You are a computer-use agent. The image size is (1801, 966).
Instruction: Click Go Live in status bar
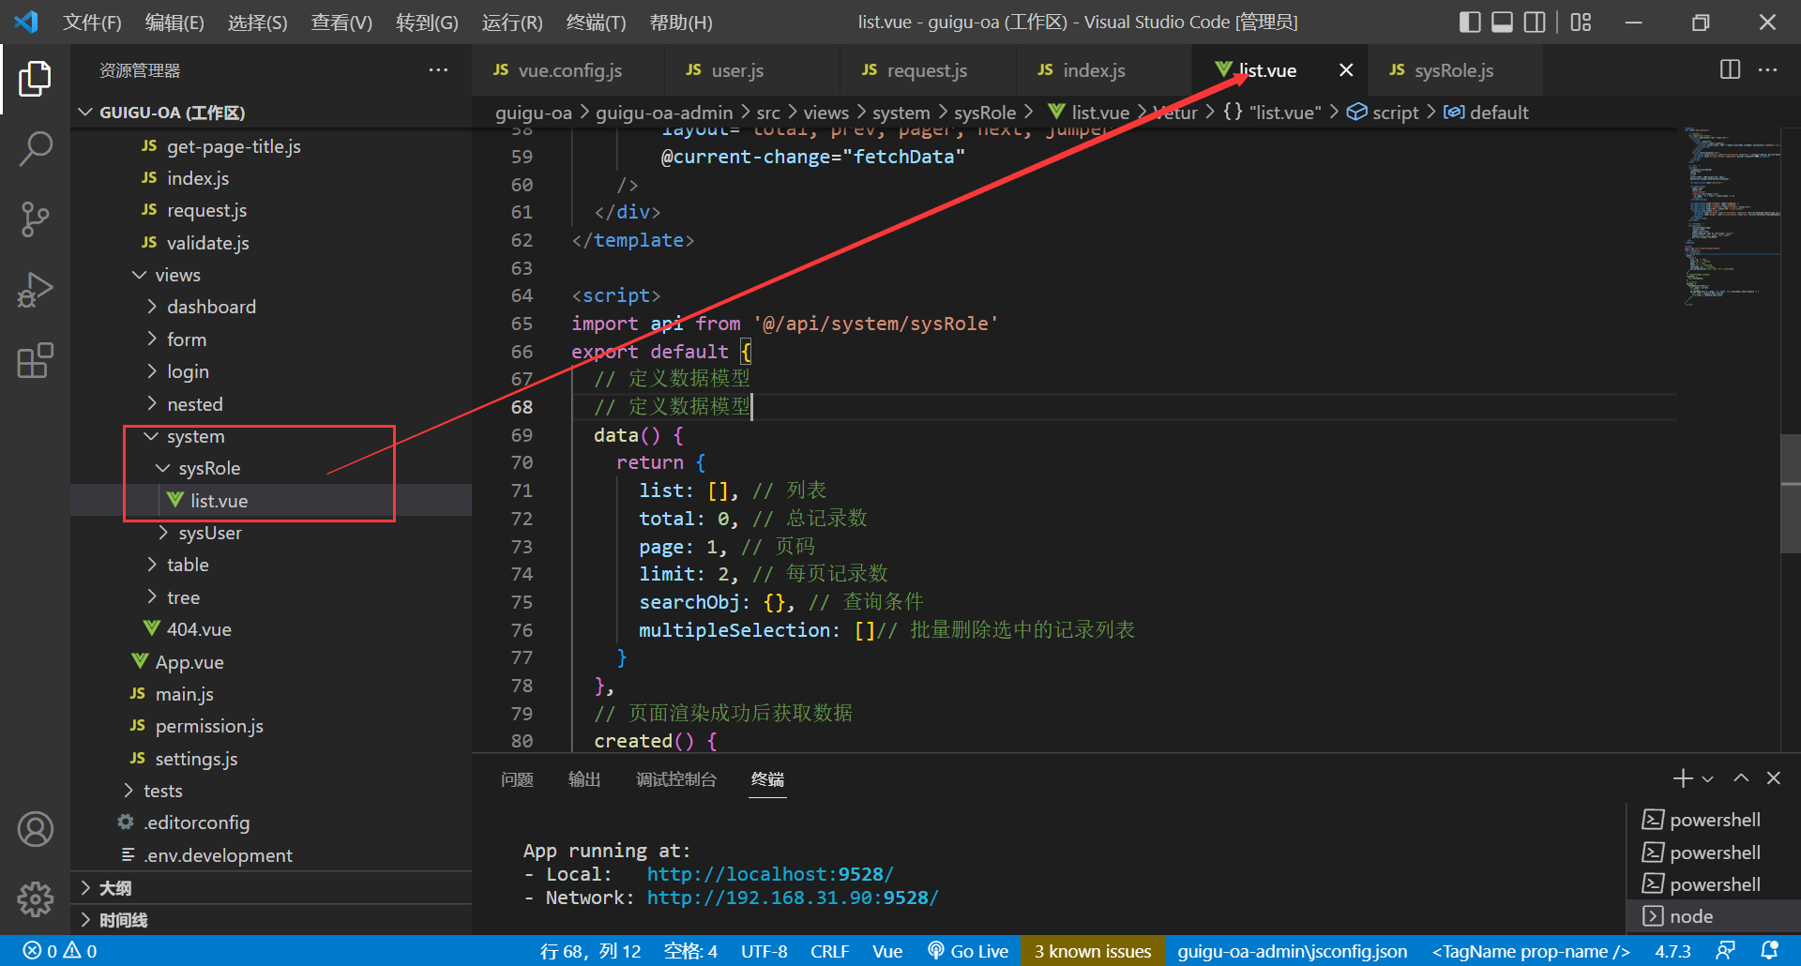[x=968, y=951]
